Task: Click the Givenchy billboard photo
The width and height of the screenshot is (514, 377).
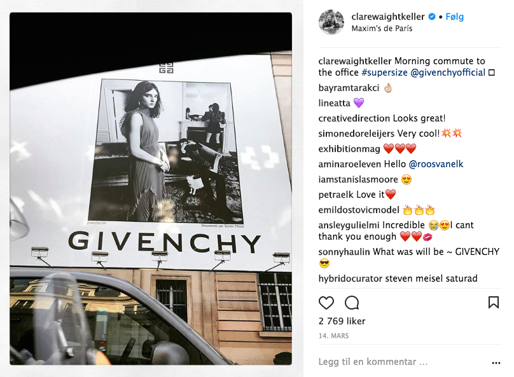Action: pyautogui.click(x=151, y=189)
